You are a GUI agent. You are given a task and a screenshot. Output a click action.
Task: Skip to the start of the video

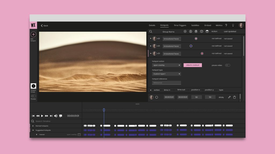point(33,116)
